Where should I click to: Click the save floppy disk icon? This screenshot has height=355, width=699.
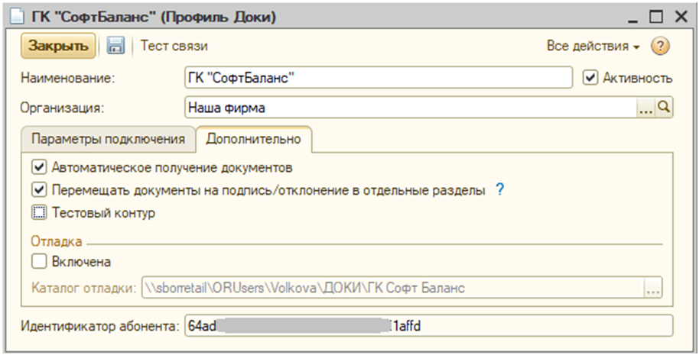tap(115, 46)
